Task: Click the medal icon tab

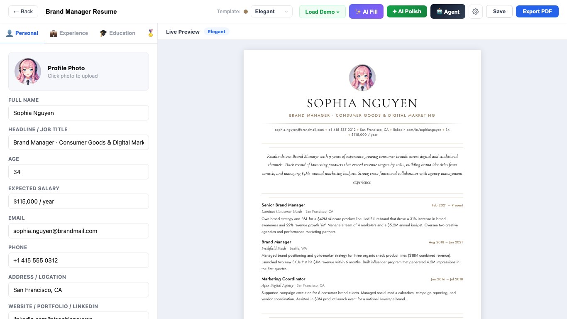Action: (x=152, y=33)
